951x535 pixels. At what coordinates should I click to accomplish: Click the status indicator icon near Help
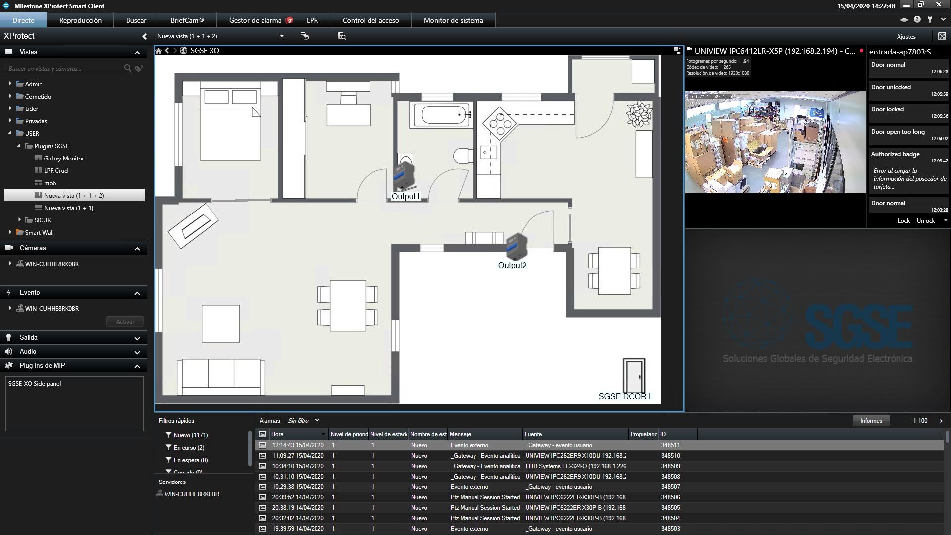[x=904, y=20]
